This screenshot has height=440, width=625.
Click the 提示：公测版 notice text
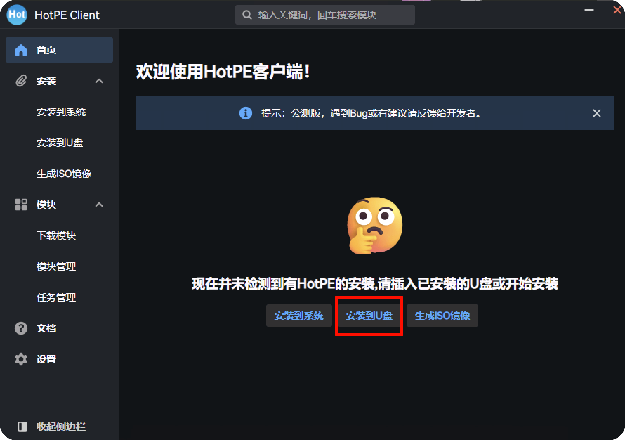371,113
